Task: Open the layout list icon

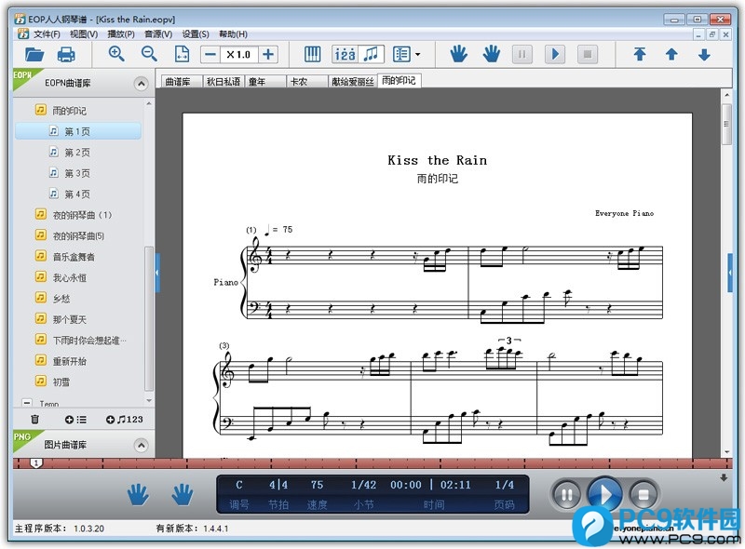Action: (401, 54)
